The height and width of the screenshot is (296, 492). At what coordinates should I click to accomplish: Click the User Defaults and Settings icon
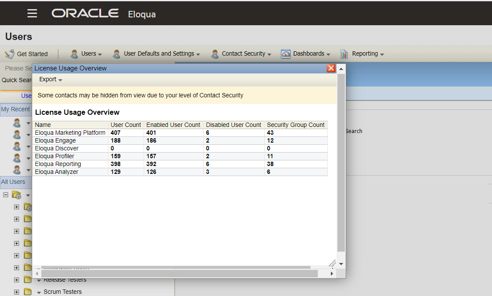[x=116, y=54]
